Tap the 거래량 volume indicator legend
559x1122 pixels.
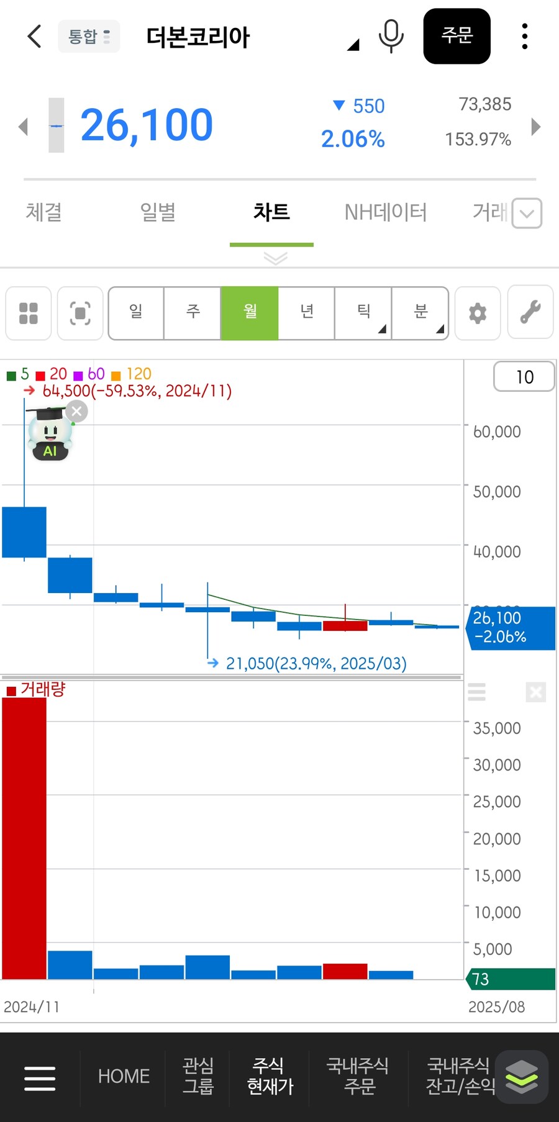tap(36, 689)
